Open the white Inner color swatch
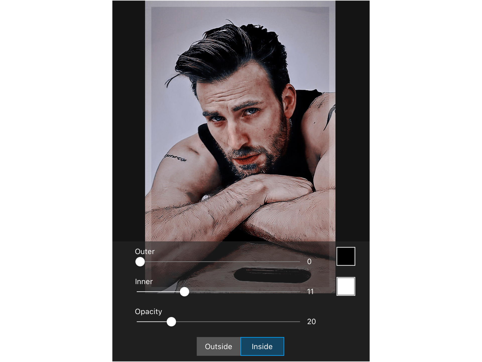 [346, 286]
